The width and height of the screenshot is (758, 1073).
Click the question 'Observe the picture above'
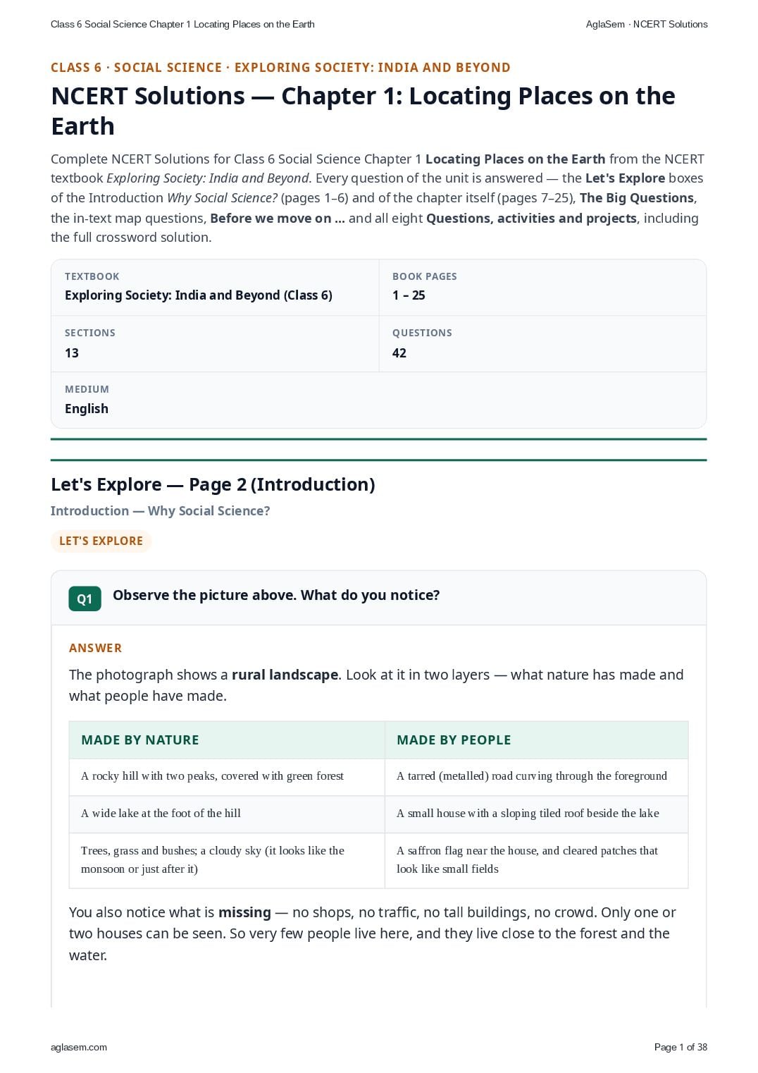[x=276, y=595]
